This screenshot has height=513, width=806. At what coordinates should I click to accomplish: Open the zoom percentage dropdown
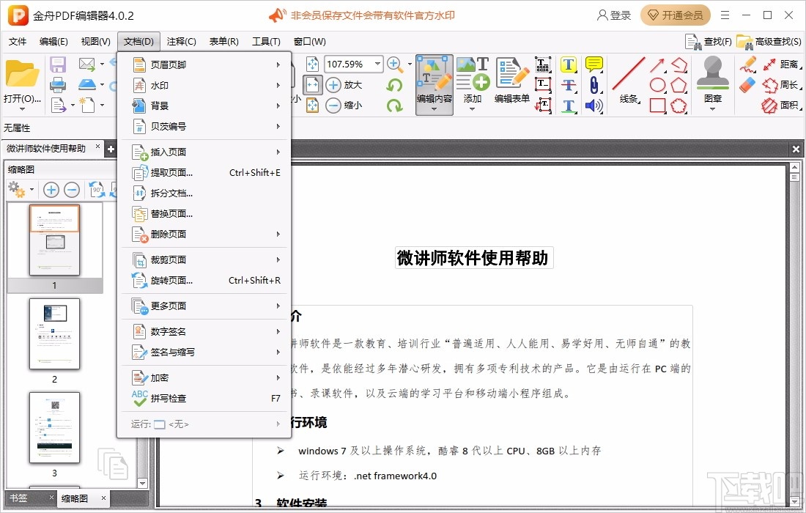tap(380, 64)
